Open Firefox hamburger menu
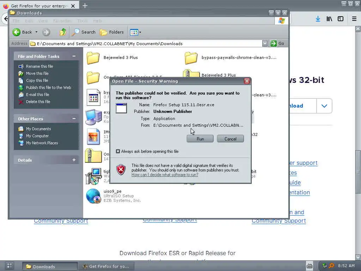Screen dimensions: 361x271 pyautogui.click(x=354, y=19)
